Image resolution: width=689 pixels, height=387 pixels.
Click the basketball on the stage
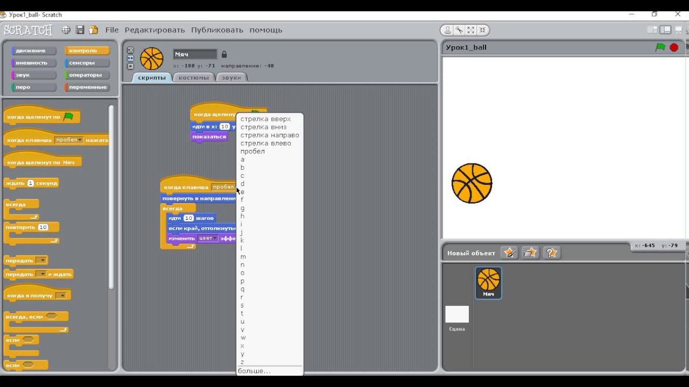tap(472, 183)
